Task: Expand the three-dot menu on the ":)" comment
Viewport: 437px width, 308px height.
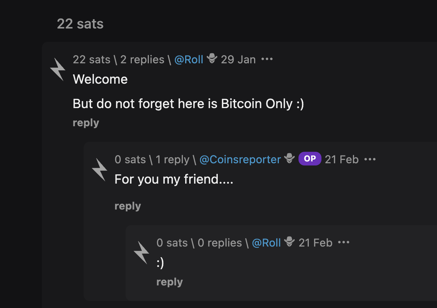Action: point(344,242)
